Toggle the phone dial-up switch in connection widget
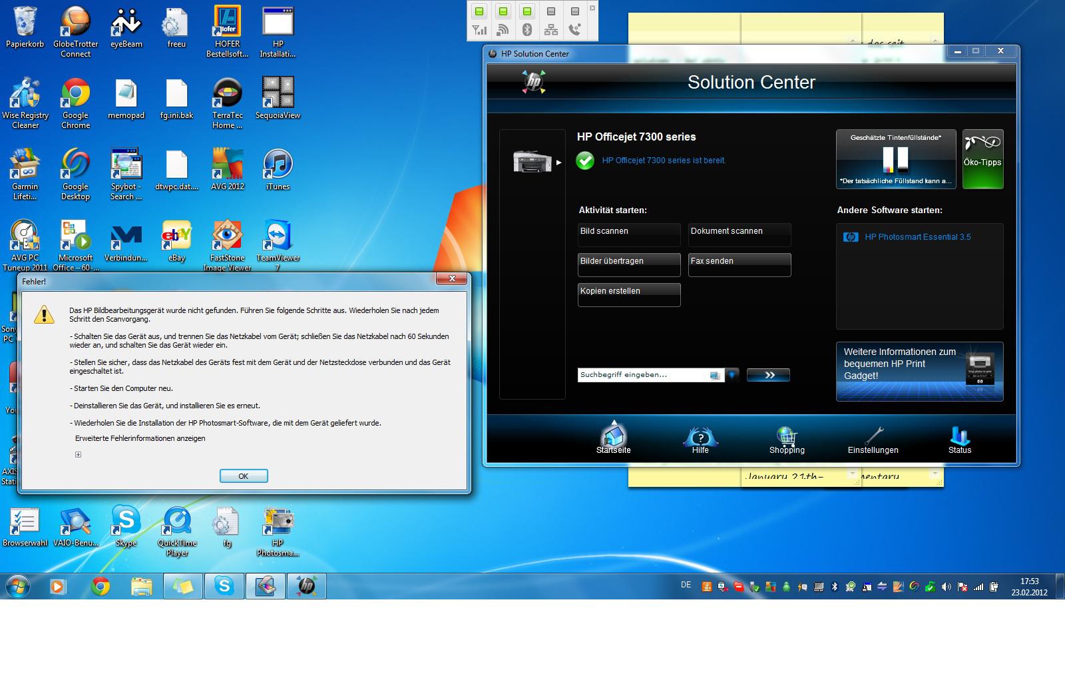This screenshot has width=1065, height=682. [x=575, y=11]
